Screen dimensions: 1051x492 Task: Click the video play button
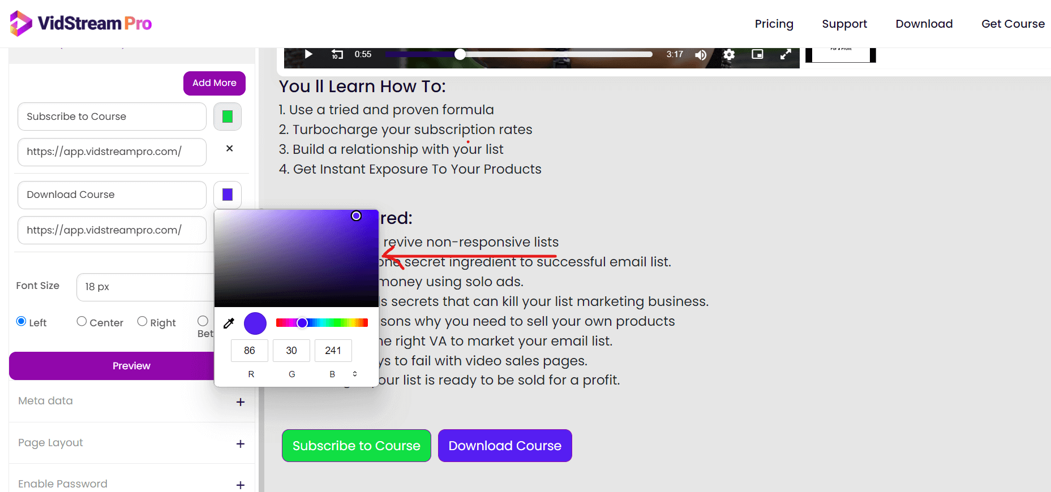[x=308, y=54]
